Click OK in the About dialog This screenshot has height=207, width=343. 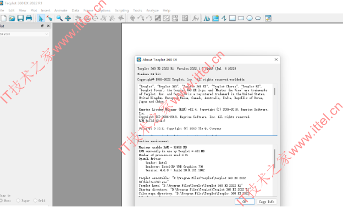click(245, 202)
